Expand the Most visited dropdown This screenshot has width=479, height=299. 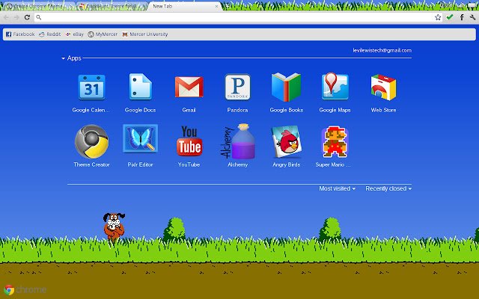338,188
